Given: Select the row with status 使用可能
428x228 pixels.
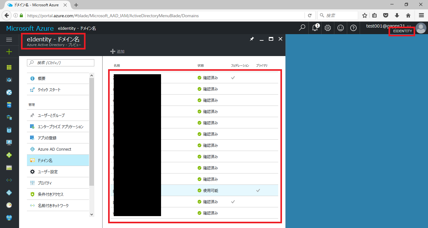Looking at the screenshot, I should 194,190.
